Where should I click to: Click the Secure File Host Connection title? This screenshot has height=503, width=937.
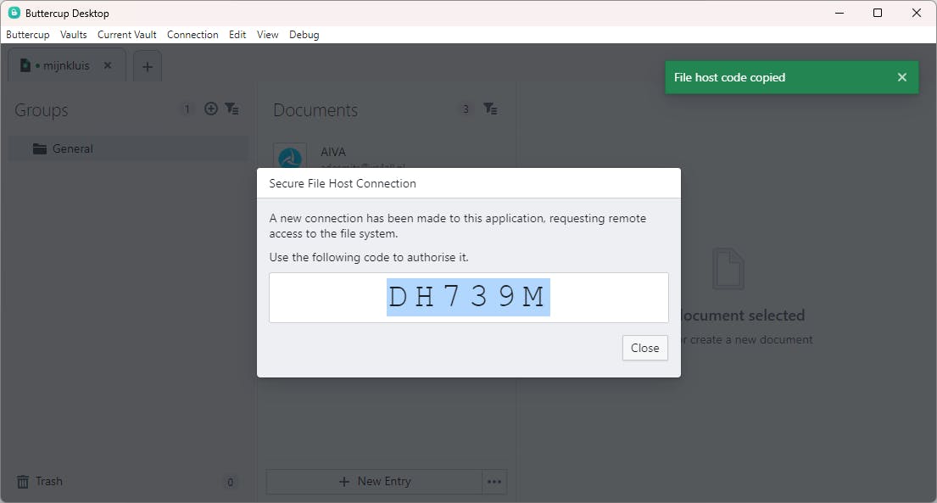tap(343, 183)
